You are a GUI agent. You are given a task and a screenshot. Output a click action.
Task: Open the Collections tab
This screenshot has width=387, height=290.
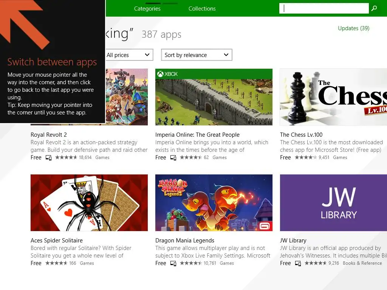point(202,9)
